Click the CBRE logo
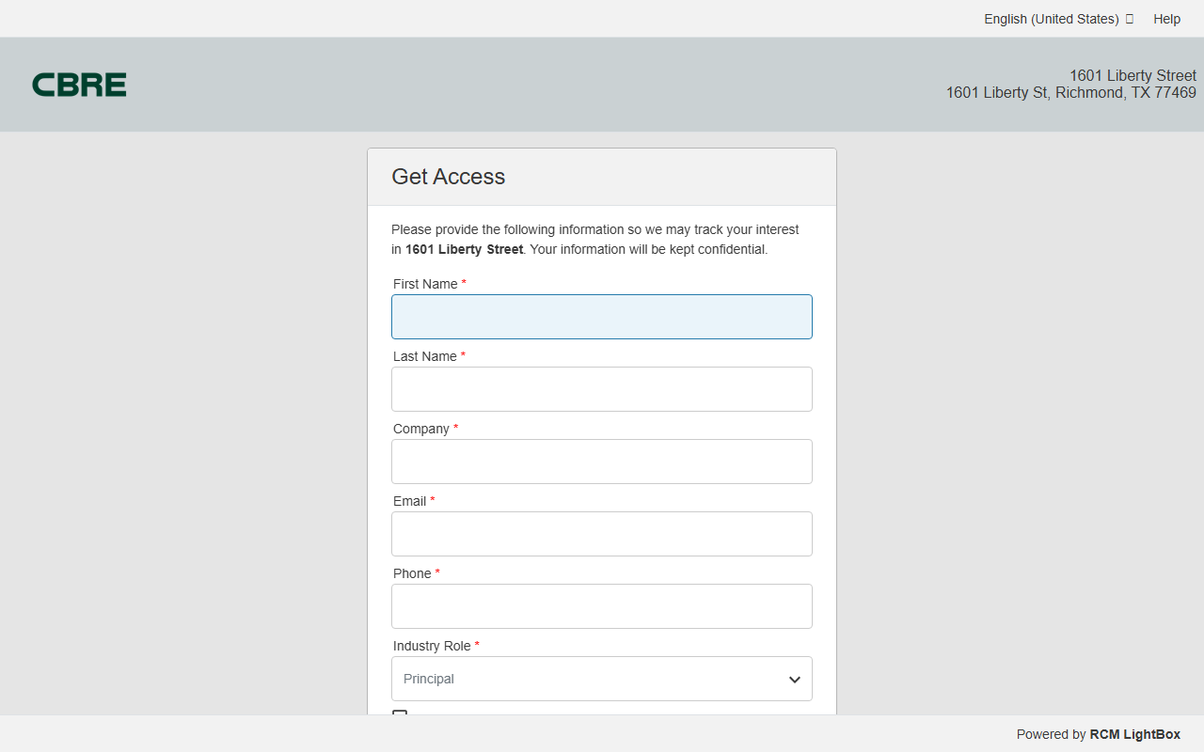Viewport: 1204px width, 752px height. coord(79,85)
